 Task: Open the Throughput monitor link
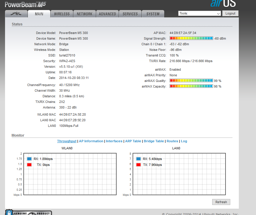click(67, 141)
